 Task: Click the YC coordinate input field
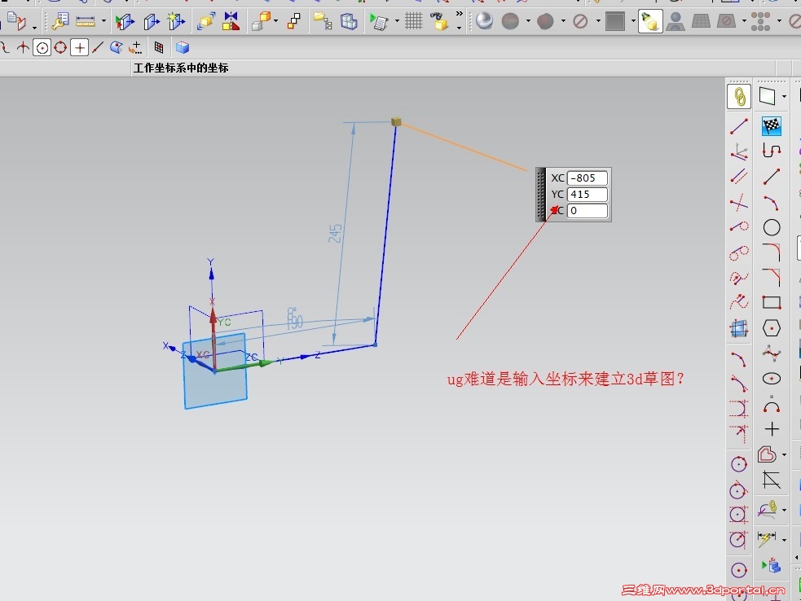[587, 194]
